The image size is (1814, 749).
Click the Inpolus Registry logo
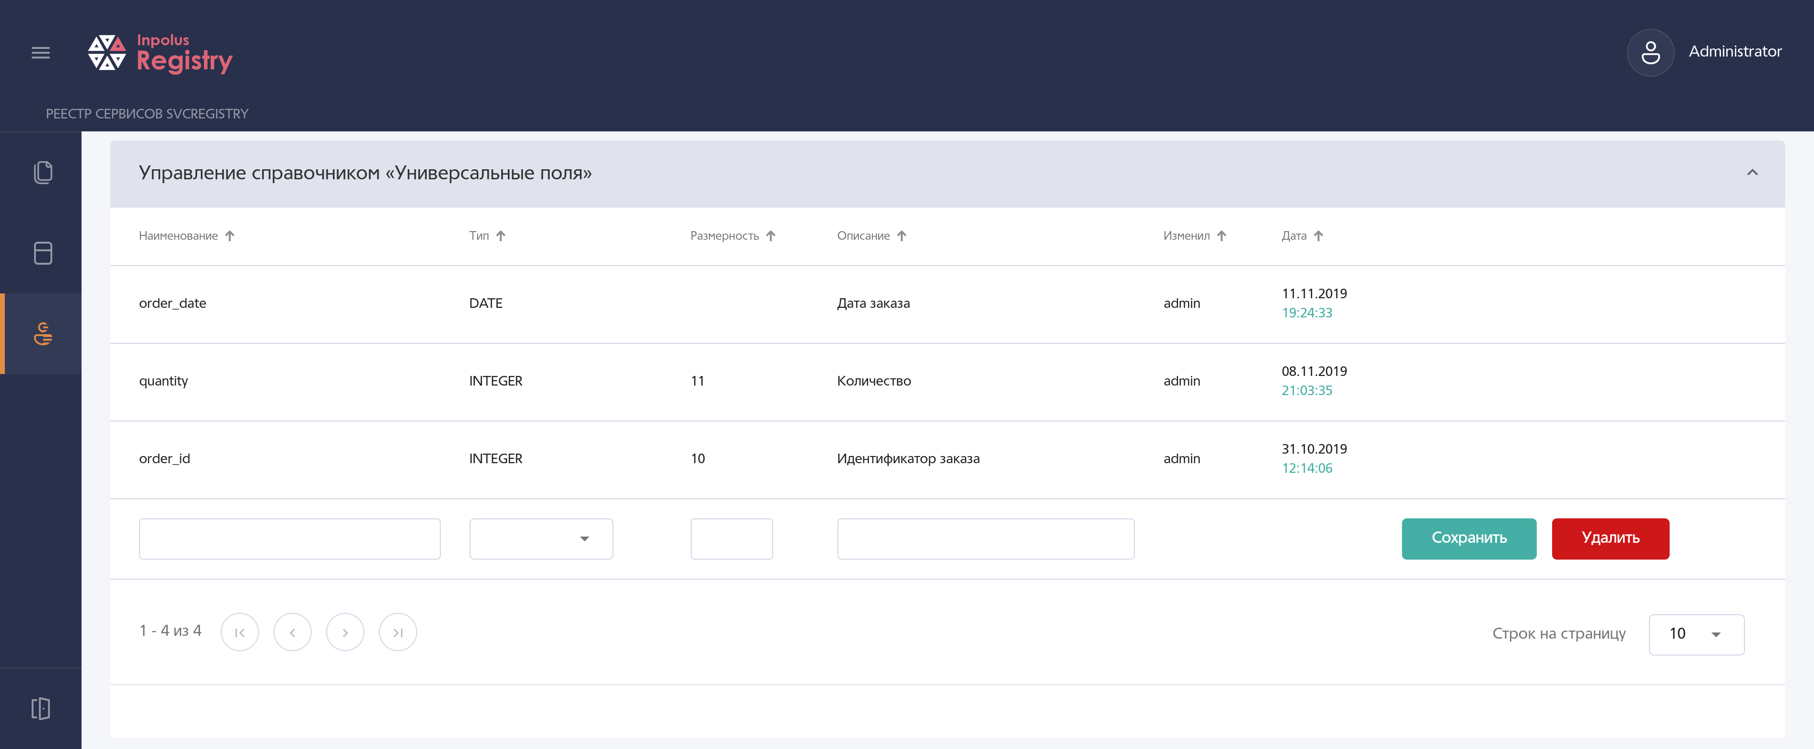pos(160,53)
